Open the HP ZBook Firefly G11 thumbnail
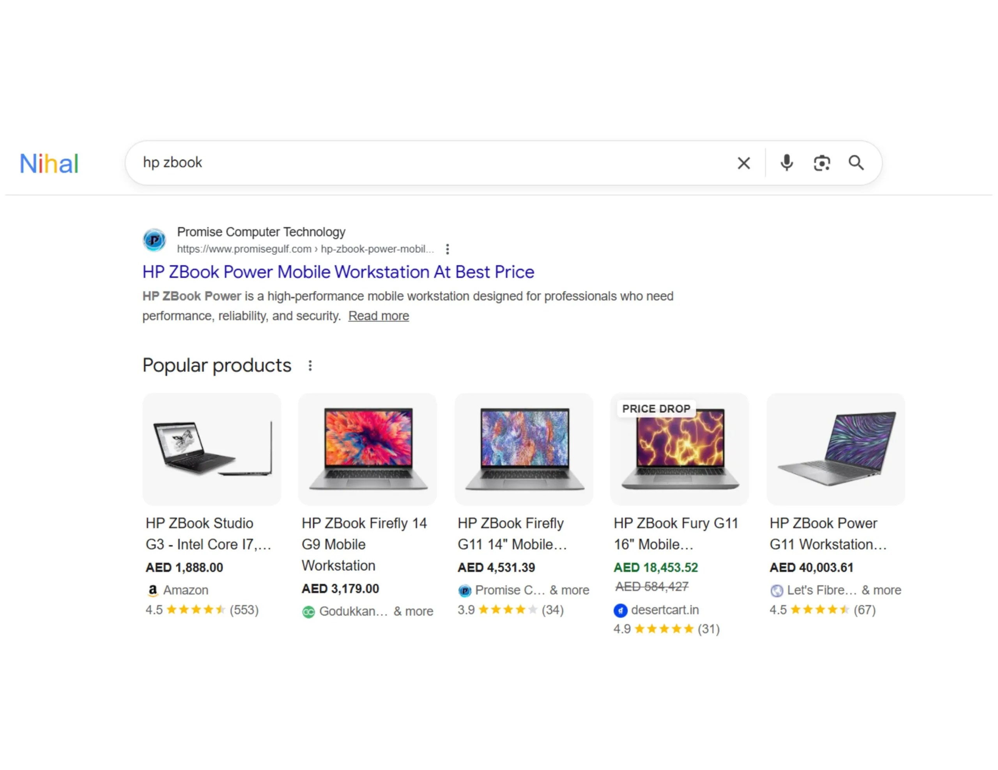Image resolution: width=998 pixels, height=770 pixels. [524, 449]
